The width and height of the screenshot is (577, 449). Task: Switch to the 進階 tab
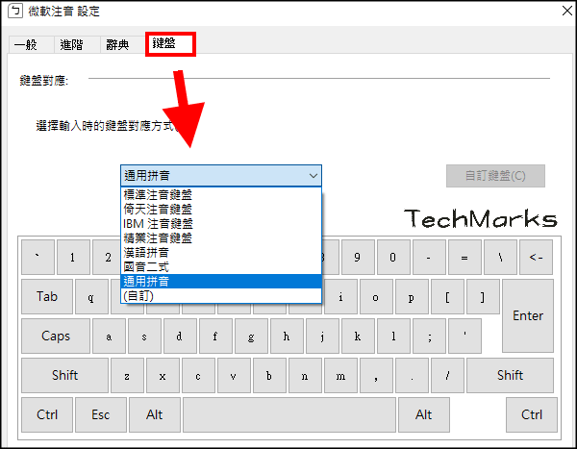tap(77, 45)
